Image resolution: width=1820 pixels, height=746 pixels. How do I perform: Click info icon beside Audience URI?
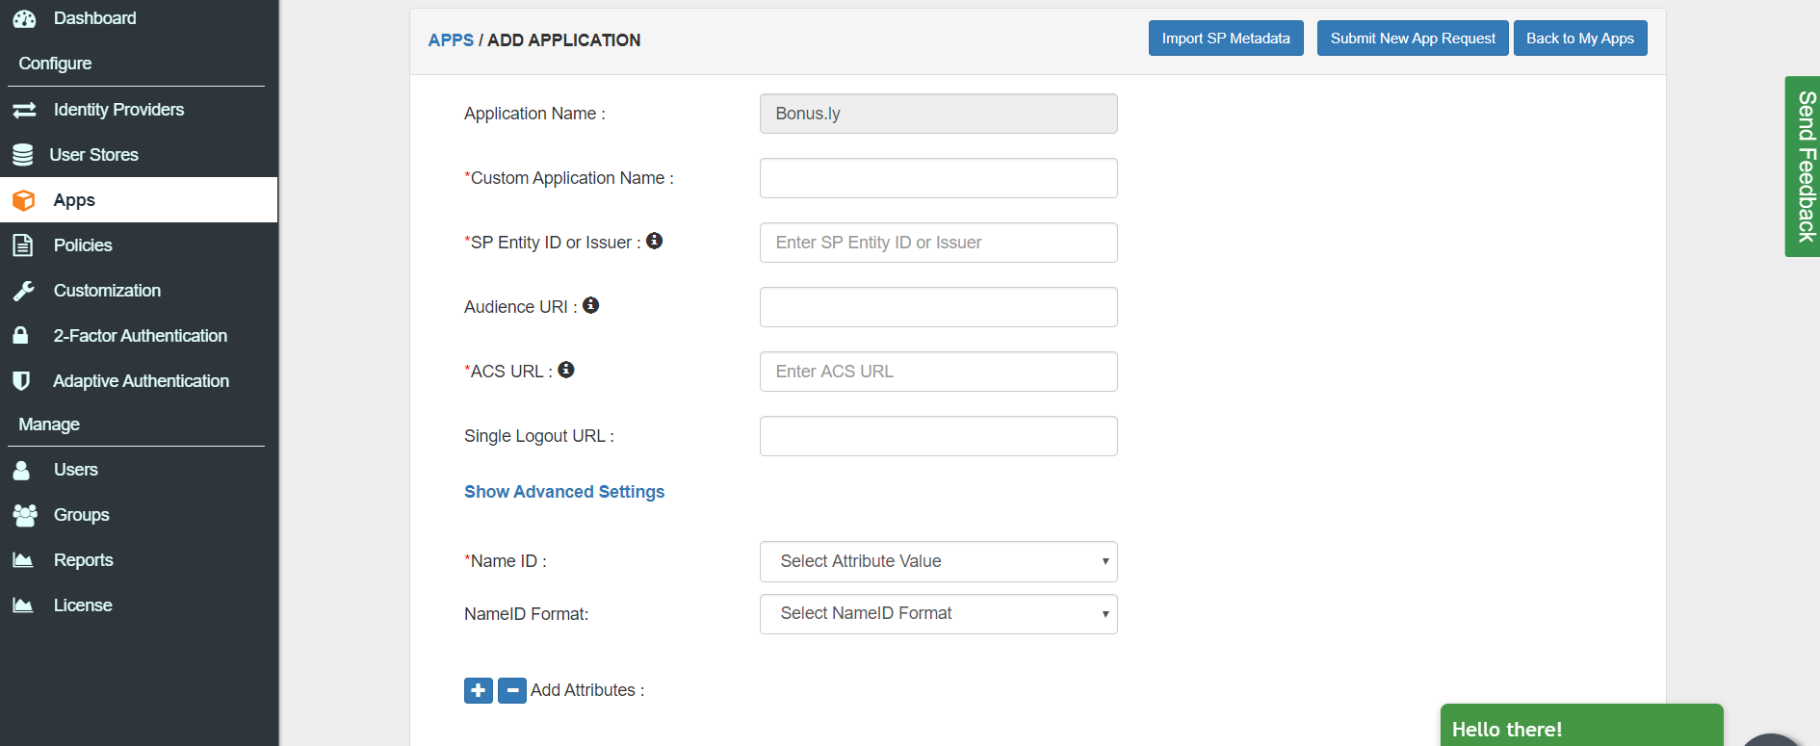pyautogui.click(x=591, y=305)
